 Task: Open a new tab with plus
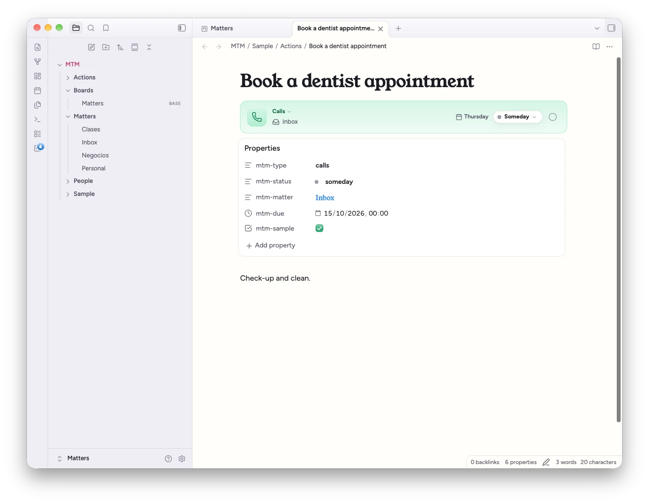tap(398, 28)
